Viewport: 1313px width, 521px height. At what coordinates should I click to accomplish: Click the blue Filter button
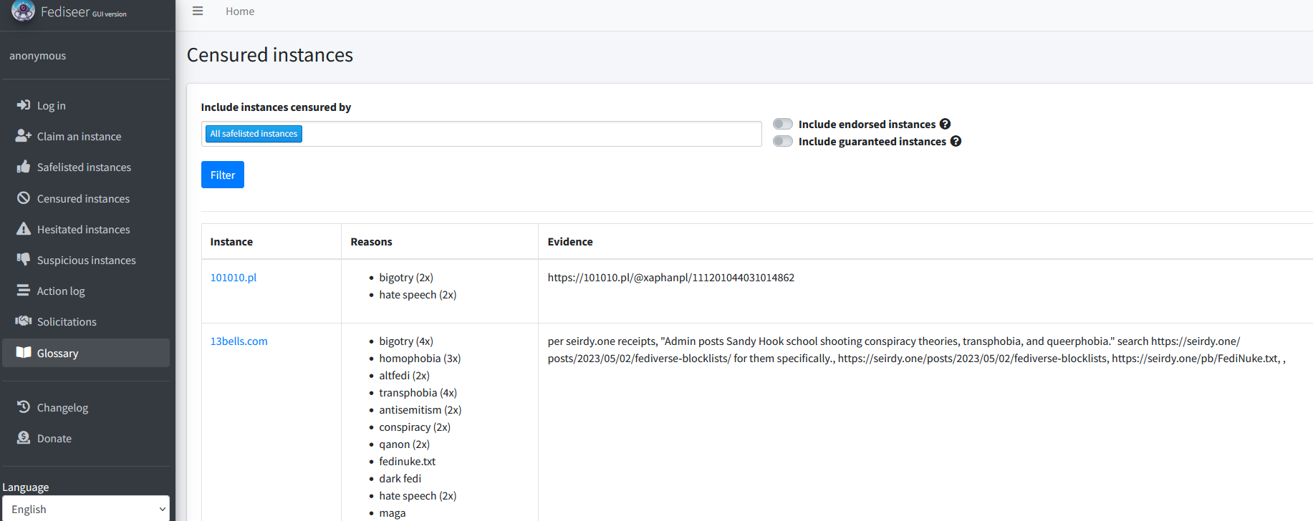(223, 175)
